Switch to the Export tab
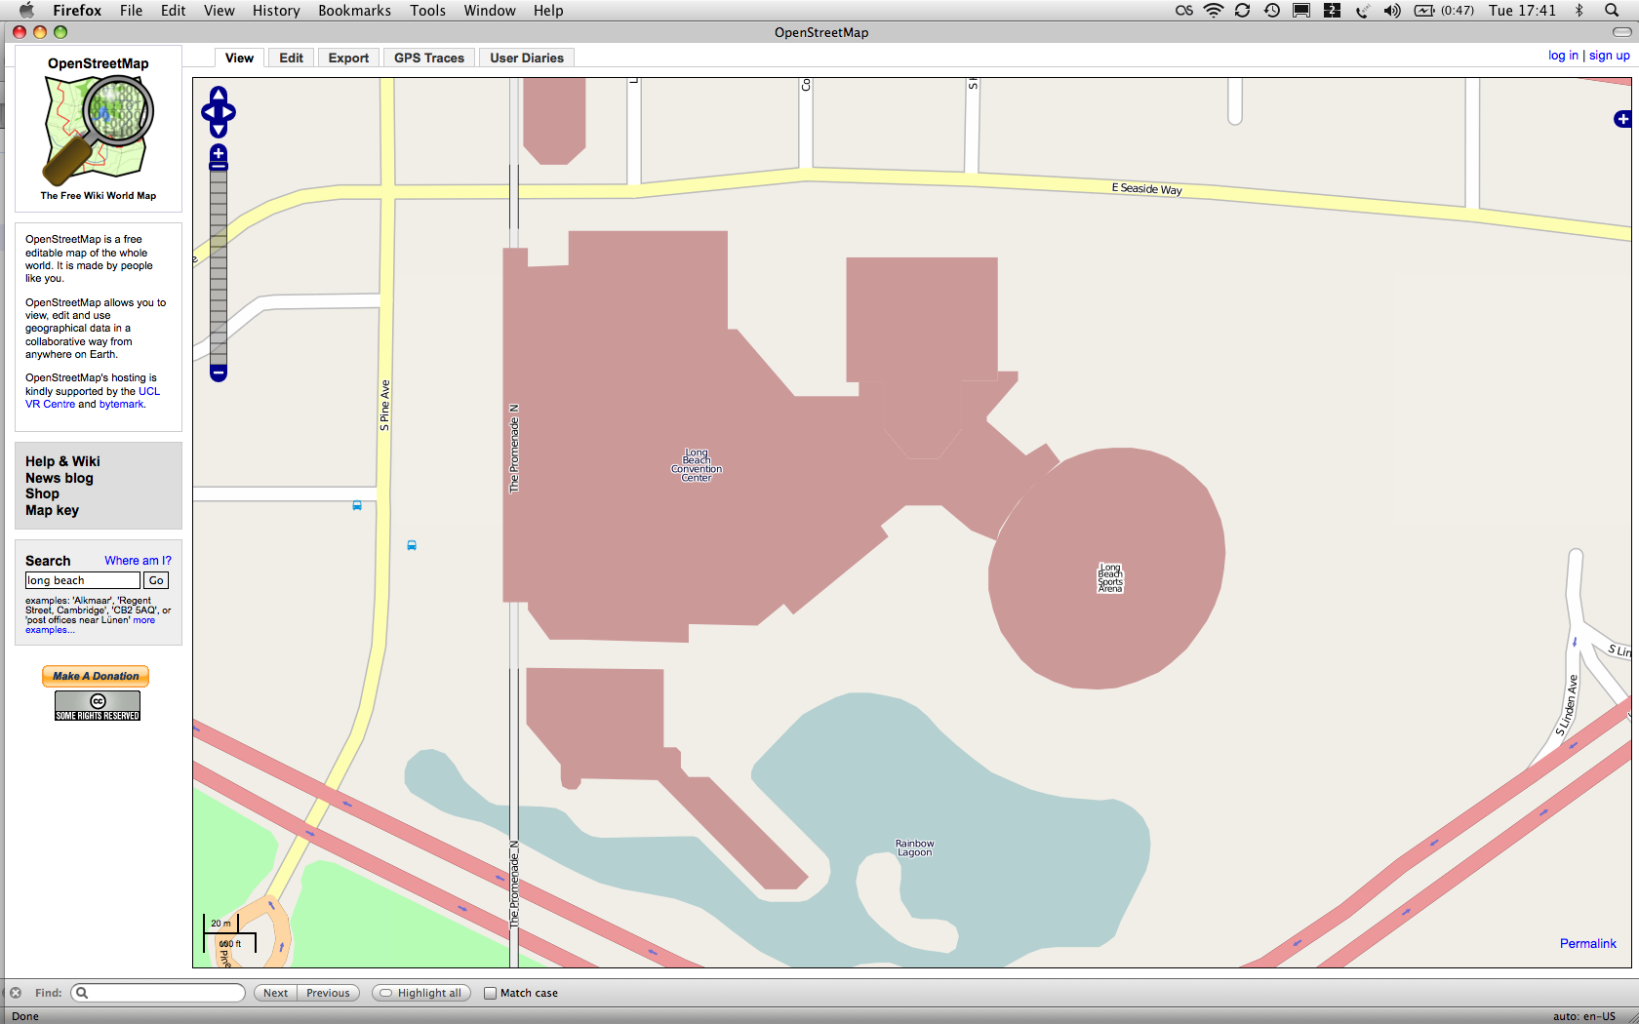This screenshot has width=1639, height=1024. (x=348, y=59)
